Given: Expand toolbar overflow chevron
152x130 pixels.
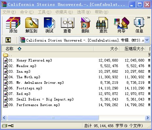Looking at the screenshot, I should tap(149, 17).
